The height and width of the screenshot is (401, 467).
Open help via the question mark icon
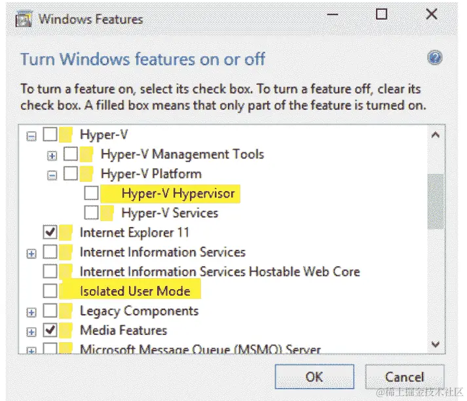pos(435,58)
